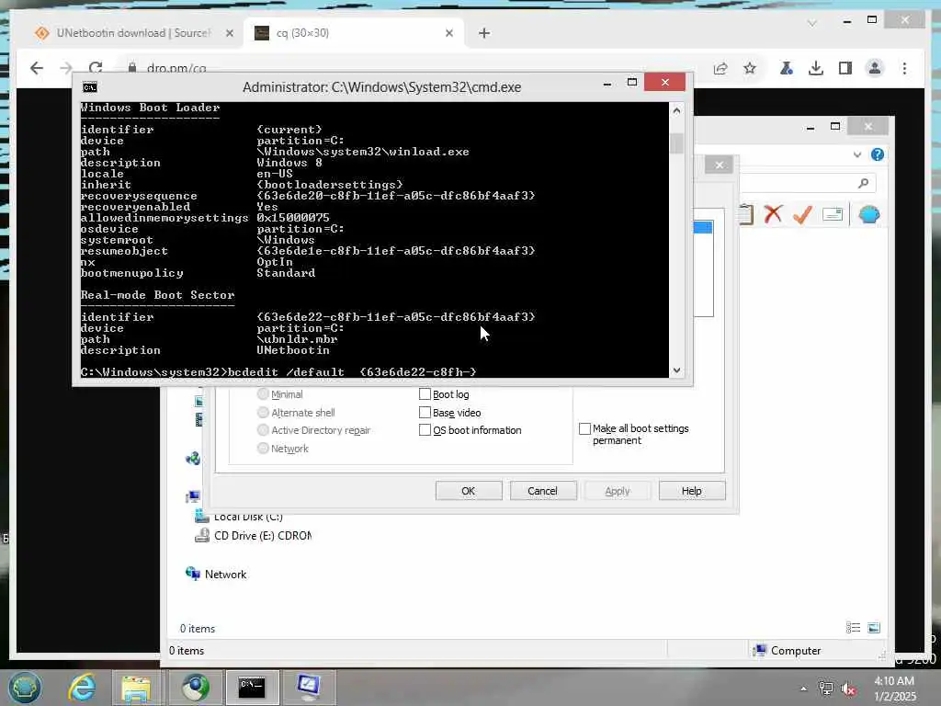
Task: Select Local Disk (C:) entry
Action: point(239,517)
